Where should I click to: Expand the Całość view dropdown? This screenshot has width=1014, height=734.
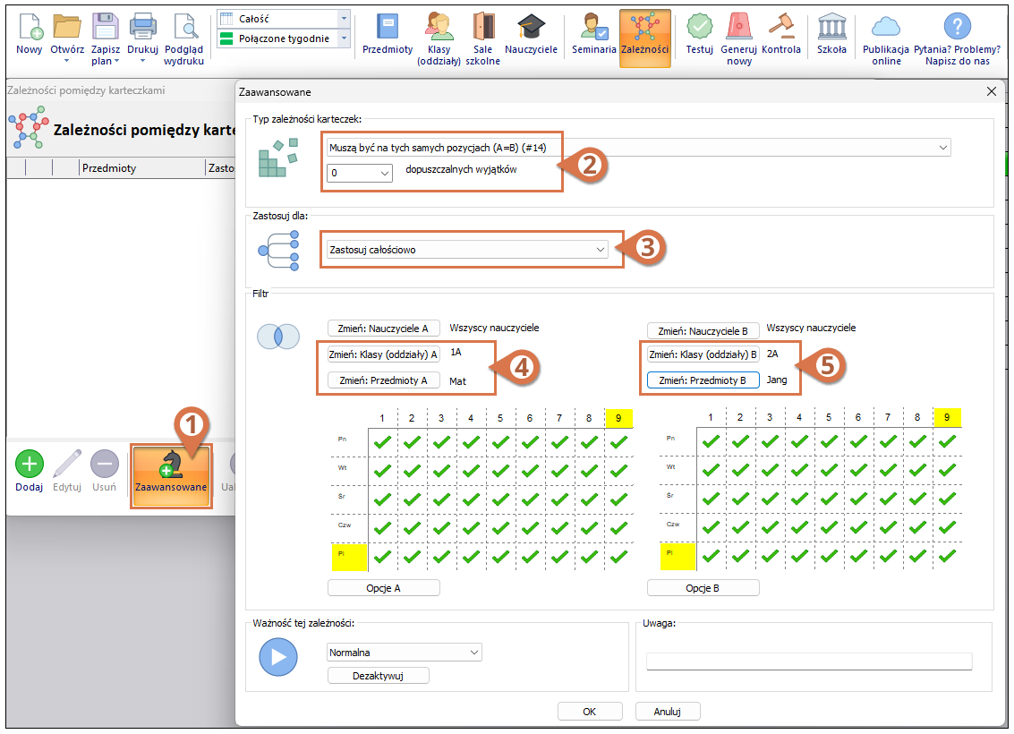344,19
